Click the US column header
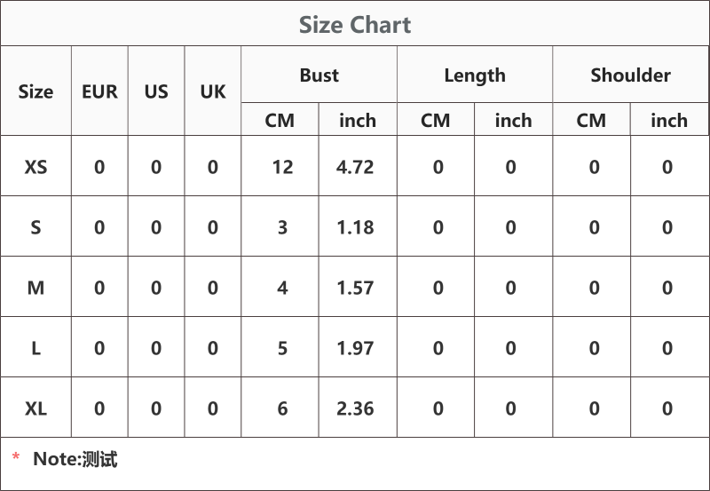This screenshot has height=491, width=710. pos(156,91)
